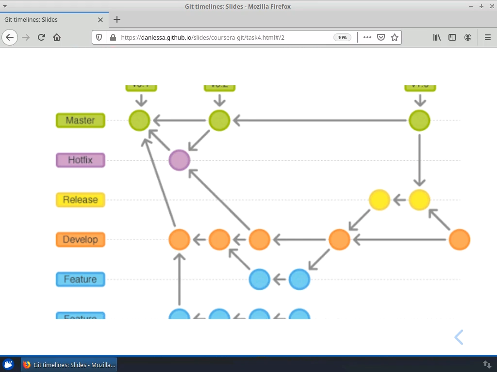Viewport: 497px width, 372px height.
Task: Open a new tab with plus
Action: pyautogui.click(x=117, y=19)
